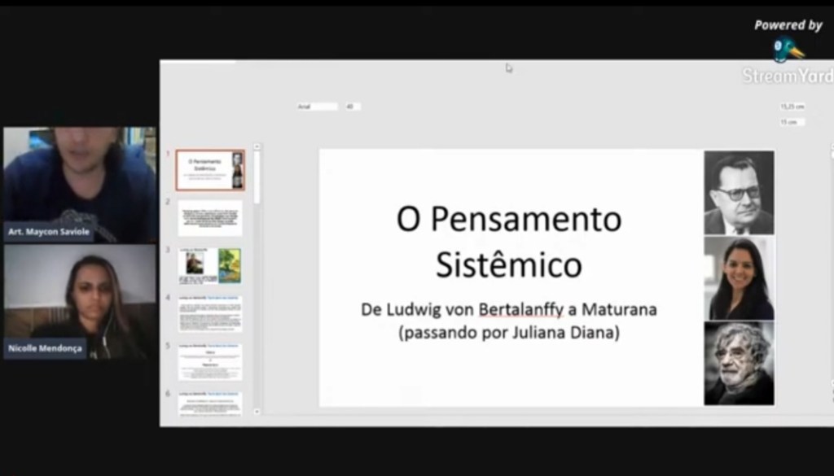The image size is (834, 476).
Task: Click the shape height field showing 15,25 cm
Action: [792, 107]
